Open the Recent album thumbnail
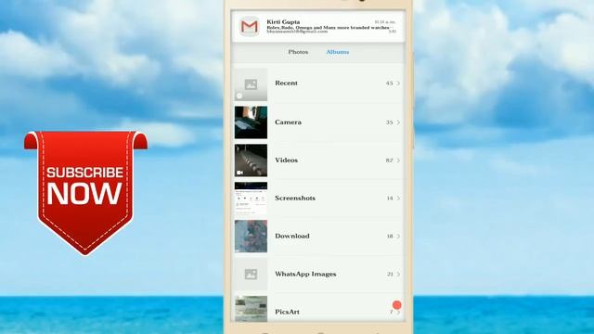 click(251, 84)
